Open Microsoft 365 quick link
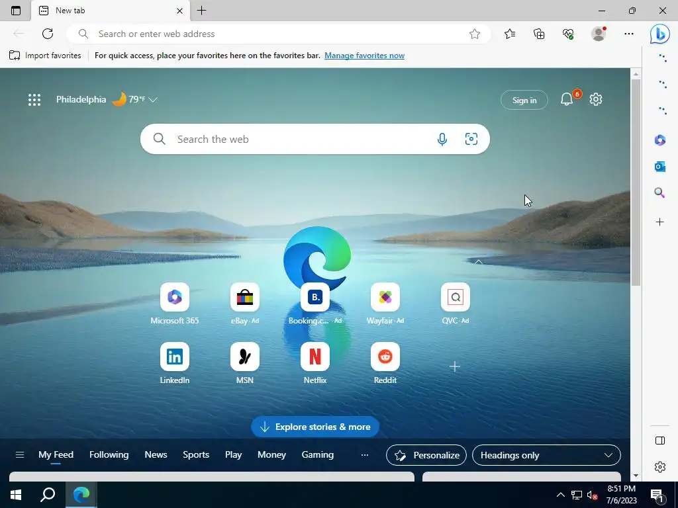This screenshot has width=678, height=508. tap(175, 303)
